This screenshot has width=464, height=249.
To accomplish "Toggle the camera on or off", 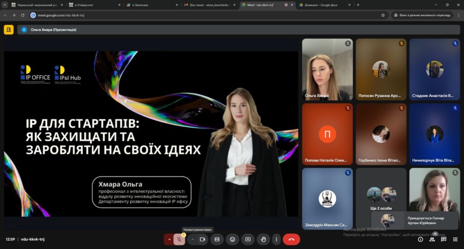I will tap(203, 239).
